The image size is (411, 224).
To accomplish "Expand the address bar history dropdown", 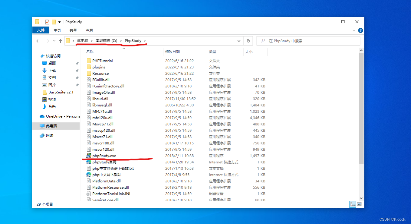I will pos(239,41).
